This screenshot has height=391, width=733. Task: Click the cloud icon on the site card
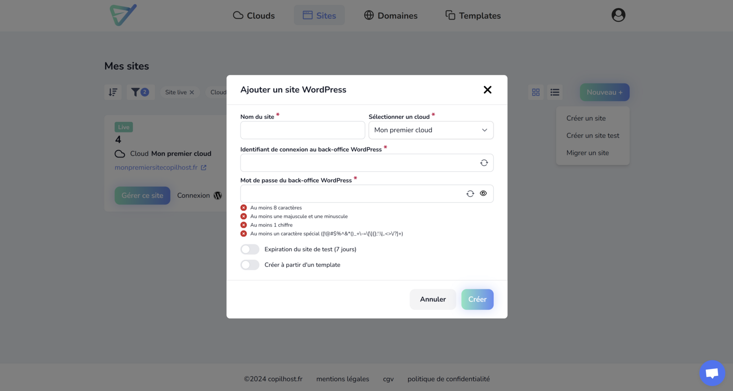pyautogui.click(x=120, y=154)
